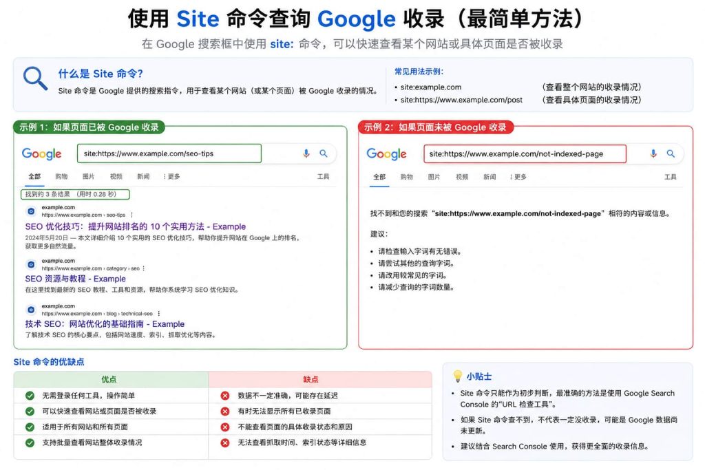This screenshot has width=705, height=470.
Task: Click the large magnifier icon beside 什么是 Site 命令
Action: coord(36,78)
